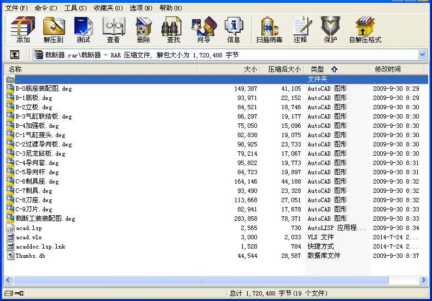
Task: Show archive 信息 (Info) icon
Action: [x=234, y=29]
